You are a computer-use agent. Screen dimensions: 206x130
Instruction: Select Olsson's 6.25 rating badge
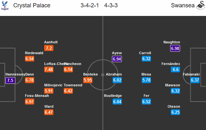click(x=175, y=112)
